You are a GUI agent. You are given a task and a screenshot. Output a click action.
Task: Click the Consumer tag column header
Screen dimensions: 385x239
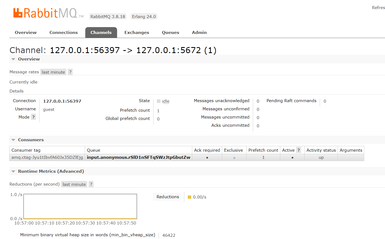47,150
